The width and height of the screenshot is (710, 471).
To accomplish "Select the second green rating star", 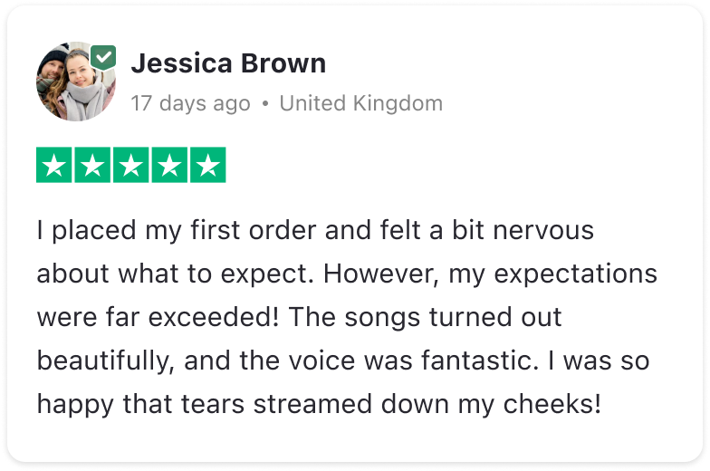I will [93, 165].
